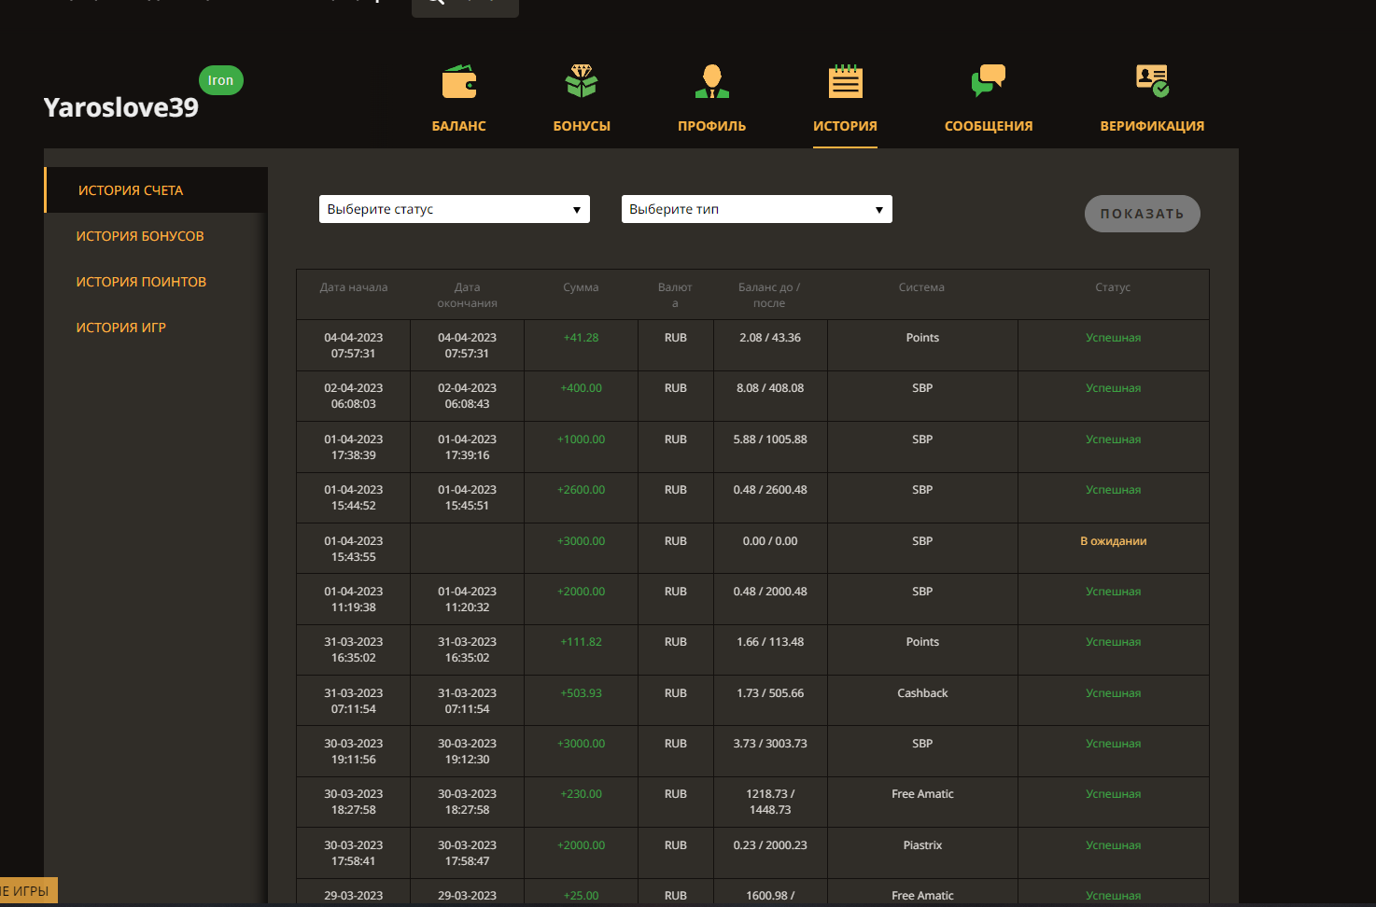Select История счета in sidebar
The height and width of the screenshot is (907, 1376).
131,190
